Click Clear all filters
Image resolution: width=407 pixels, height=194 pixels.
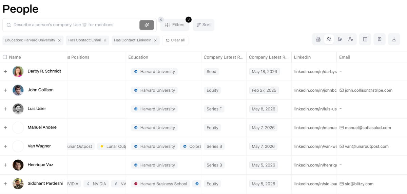click(x=175, y=40)
